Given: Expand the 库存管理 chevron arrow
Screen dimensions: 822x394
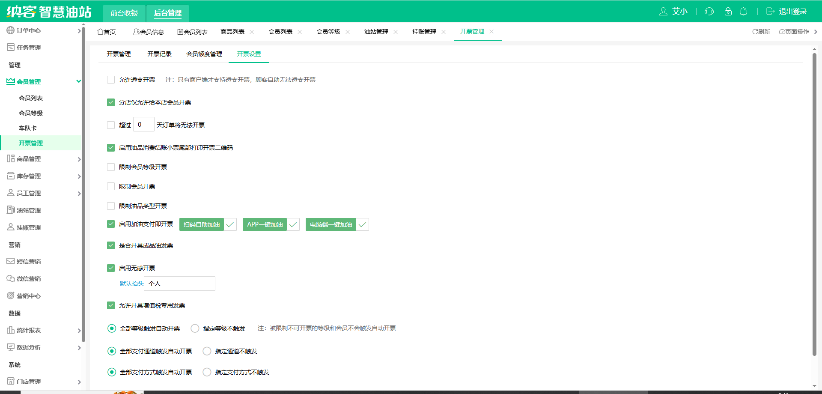Looking at the screenshot, I should (79, 176).
